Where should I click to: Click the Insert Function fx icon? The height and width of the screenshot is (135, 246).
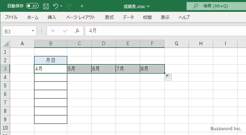click(77, 31)
